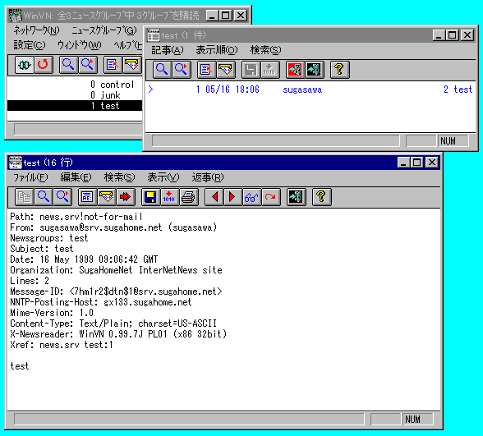Click the magnifier search icon in test group window
Viewport: 483px width, 436px height.
tap(163, 70)
